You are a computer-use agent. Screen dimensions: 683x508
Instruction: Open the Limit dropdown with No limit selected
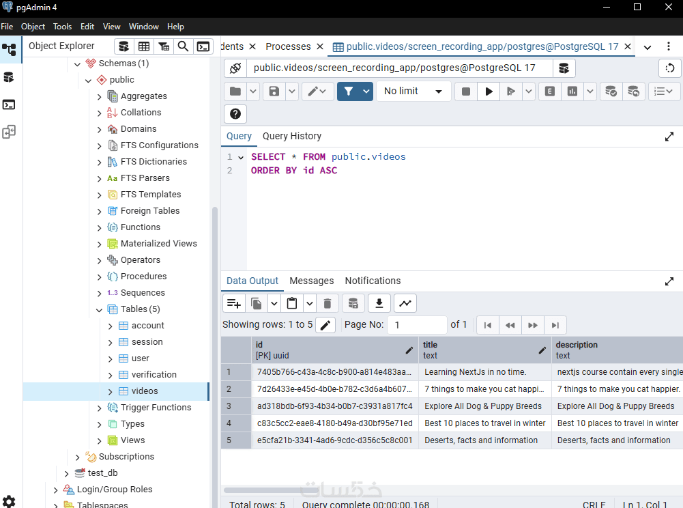(x=413, y=91)
